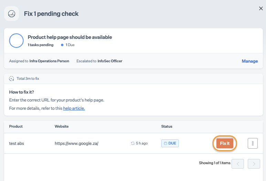The width and height of the screenshot is (266, 181).
Task: Go to the next page of items
Action: click(254, 164)
